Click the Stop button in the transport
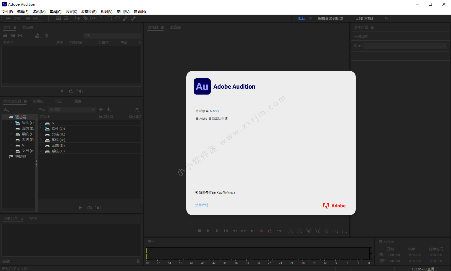The height and width of the screenshot is (271, 451). pos(199,231)
